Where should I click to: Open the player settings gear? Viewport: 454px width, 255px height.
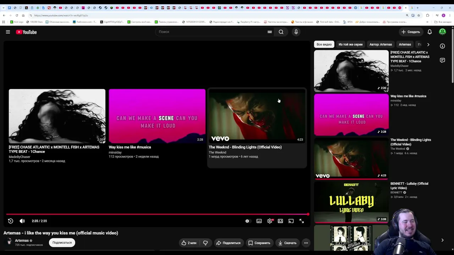(x=270, y=221)
